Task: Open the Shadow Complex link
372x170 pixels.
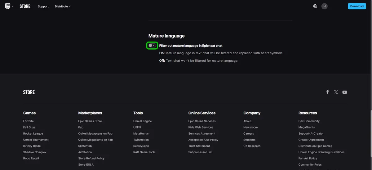Action: [35, 152]
